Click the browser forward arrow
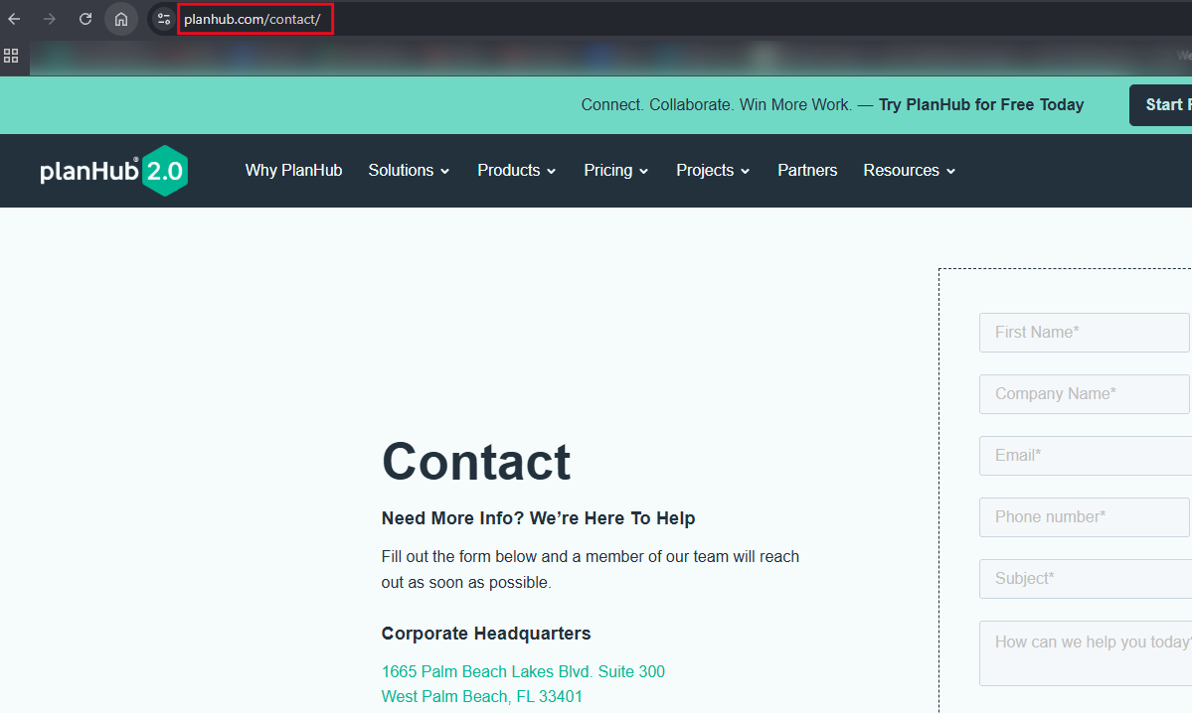Viewport: 1192px width, 713px height. [x=50, y=19]
